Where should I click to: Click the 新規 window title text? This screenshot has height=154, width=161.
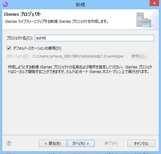click(80, 5)
